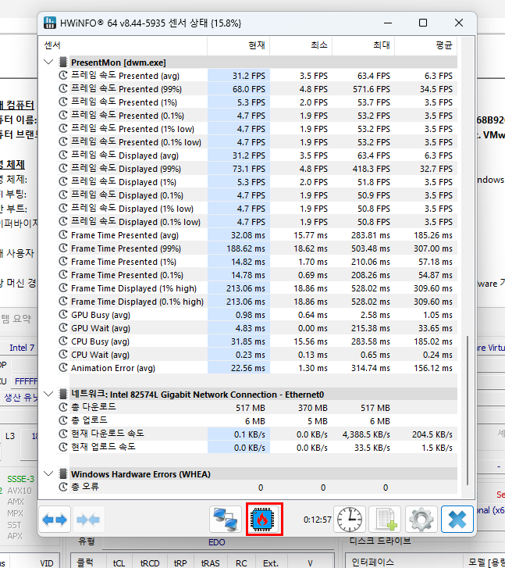Viewport: 505px width, 568px height.
Task: Click the 최대 column header
Action: point(364,45)
